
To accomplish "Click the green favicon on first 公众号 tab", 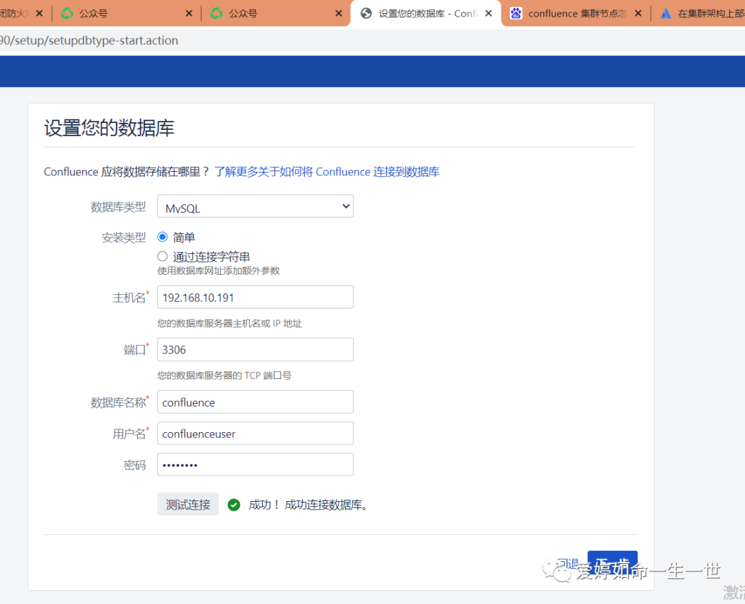I will (x=67, y=13).
